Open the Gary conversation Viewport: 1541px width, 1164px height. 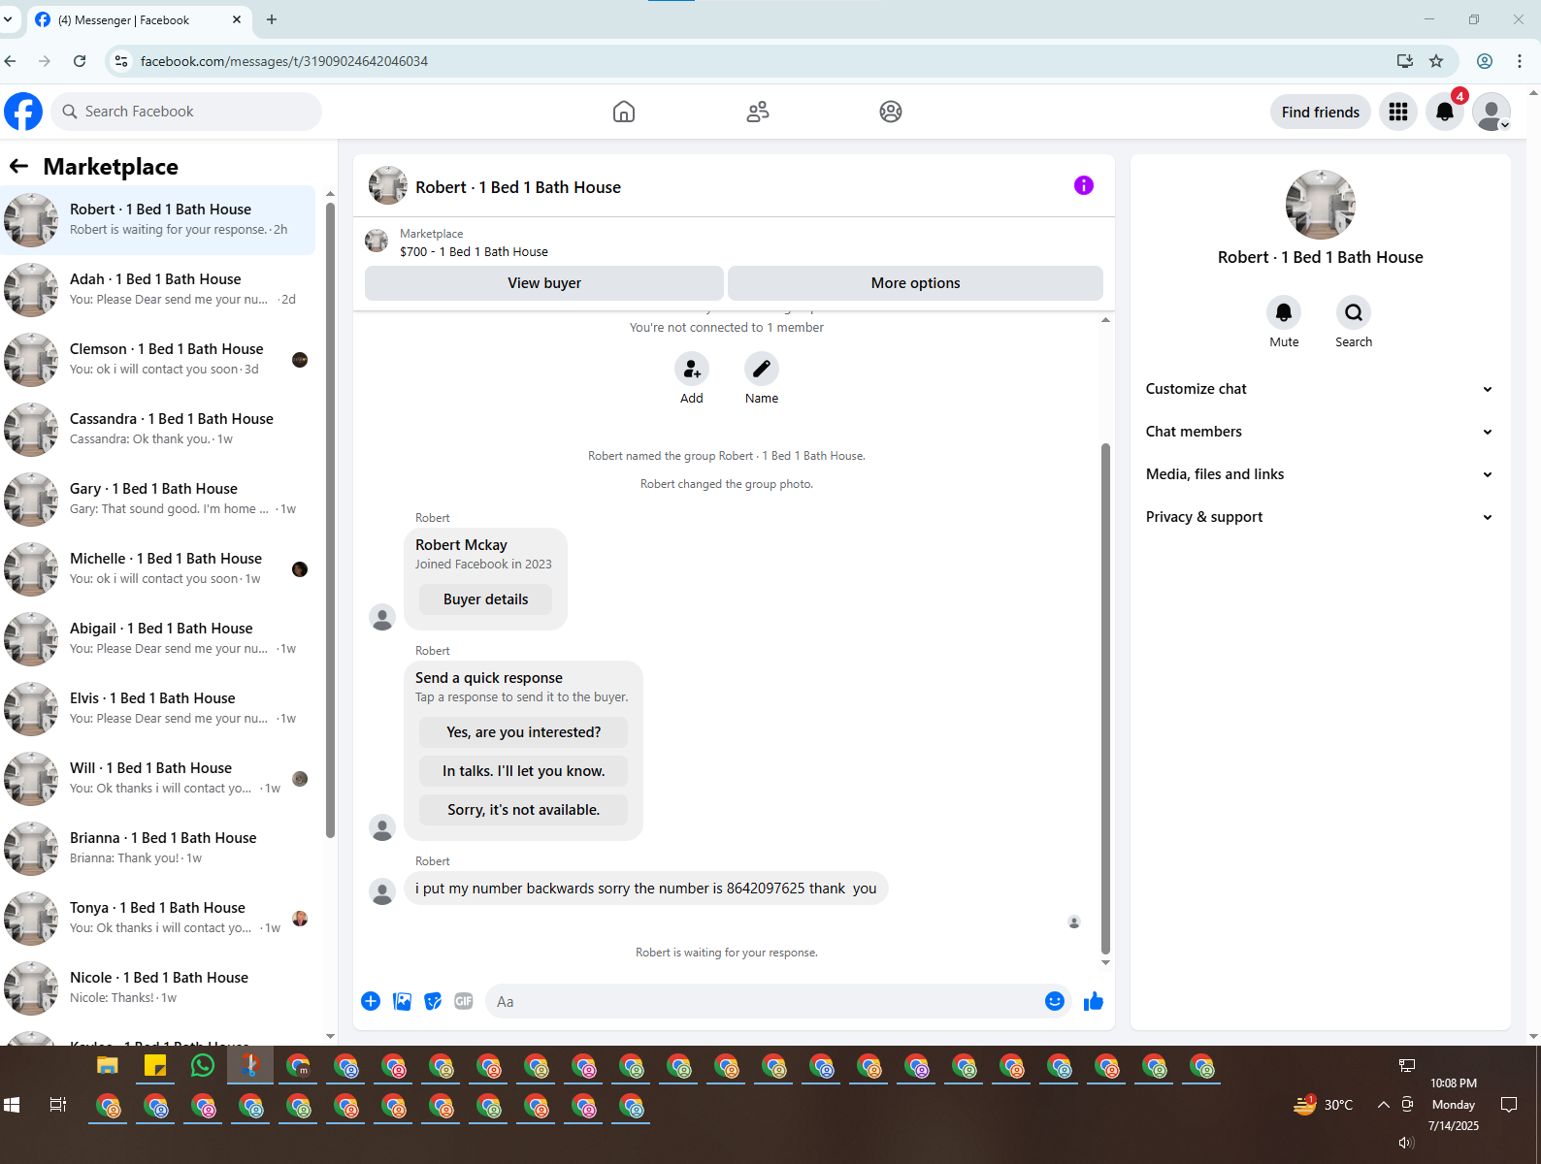[x=158, y=500]
